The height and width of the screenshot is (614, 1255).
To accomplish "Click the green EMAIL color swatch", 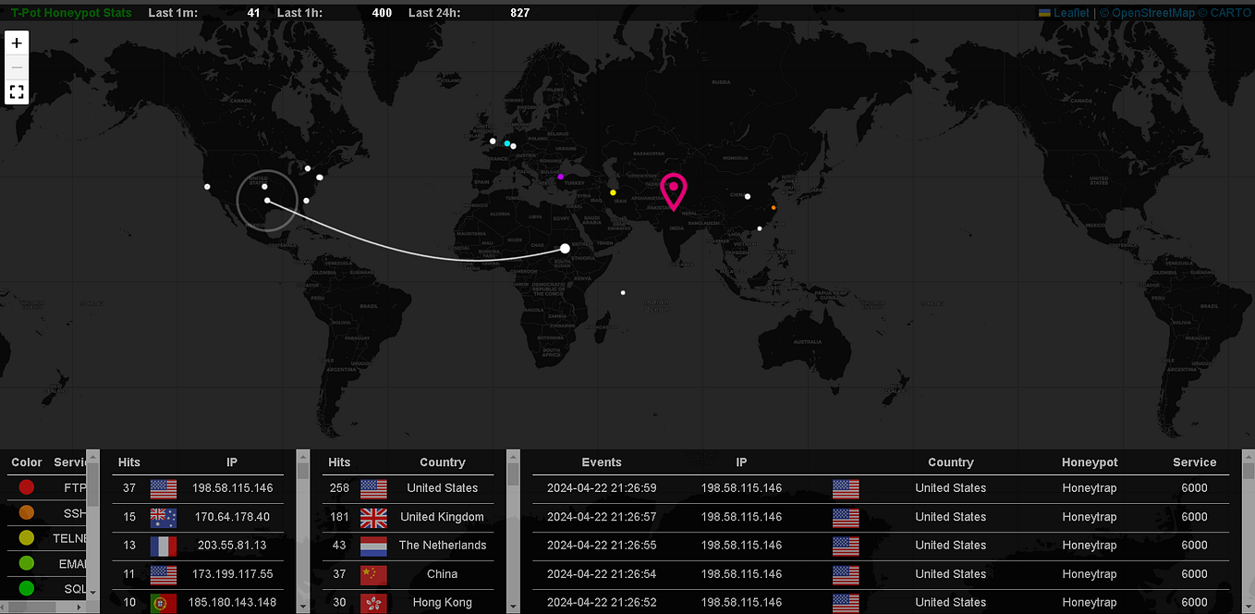I will 27,562.
